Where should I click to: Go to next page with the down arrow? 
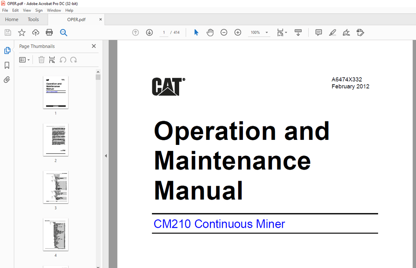pos(149,32)
